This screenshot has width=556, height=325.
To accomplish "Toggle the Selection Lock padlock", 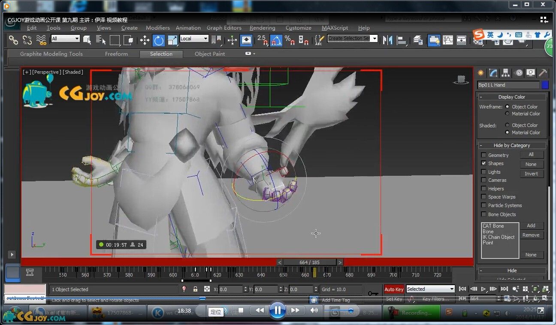I will coord(196,289).
